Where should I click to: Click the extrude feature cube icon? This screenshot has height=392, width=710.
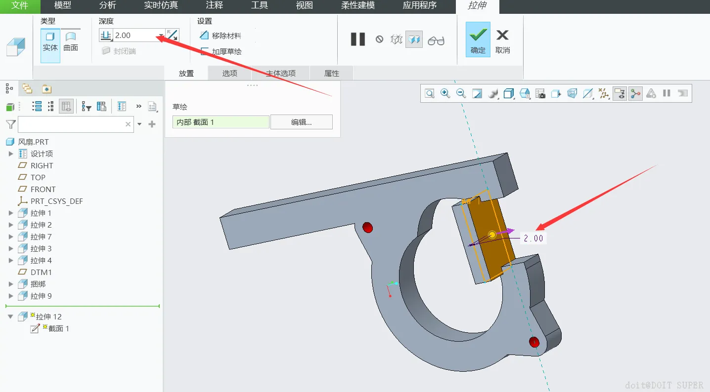15,47
